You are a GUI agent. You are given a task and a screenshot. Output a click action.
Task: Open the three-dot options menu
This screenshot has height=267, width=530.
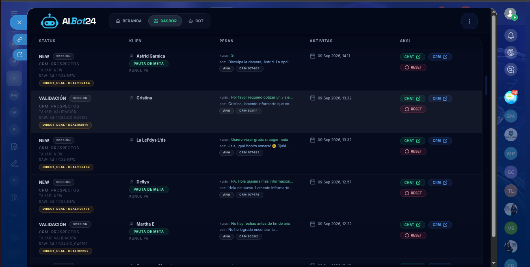click(469, 21)
